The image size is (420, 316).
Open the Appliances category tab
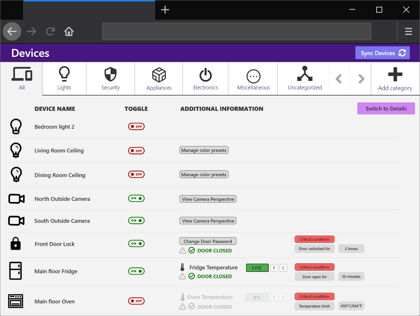tap(159, 79)
